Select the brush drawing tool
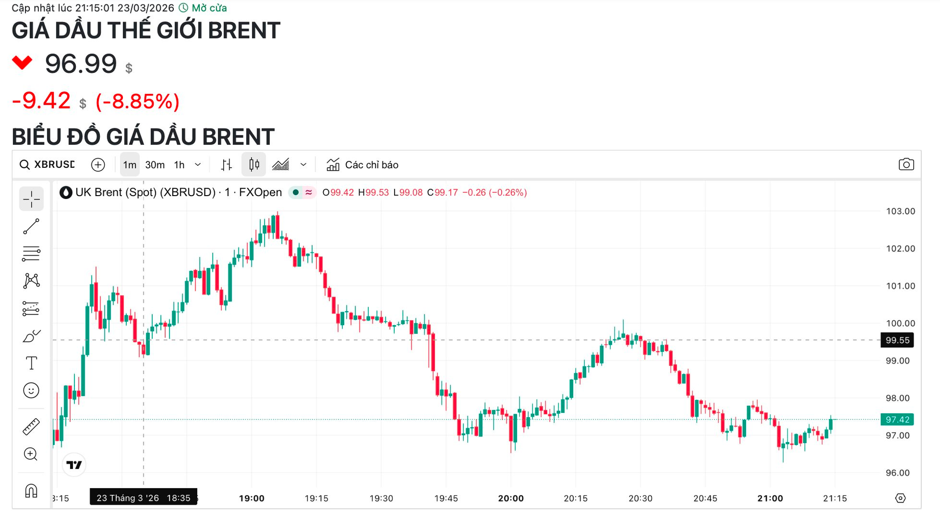The width and height of the screenshot is (940, 514). coord(31,336)
